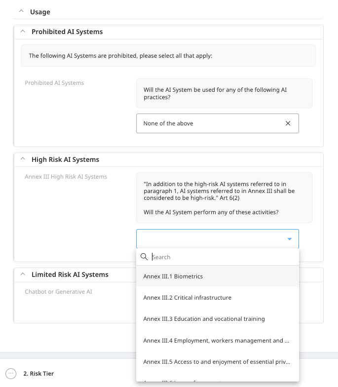The width and height of the screenshot is (338, 387).
Task: Click the blue Annex III dropdown arrow
Action: point(290,239)
